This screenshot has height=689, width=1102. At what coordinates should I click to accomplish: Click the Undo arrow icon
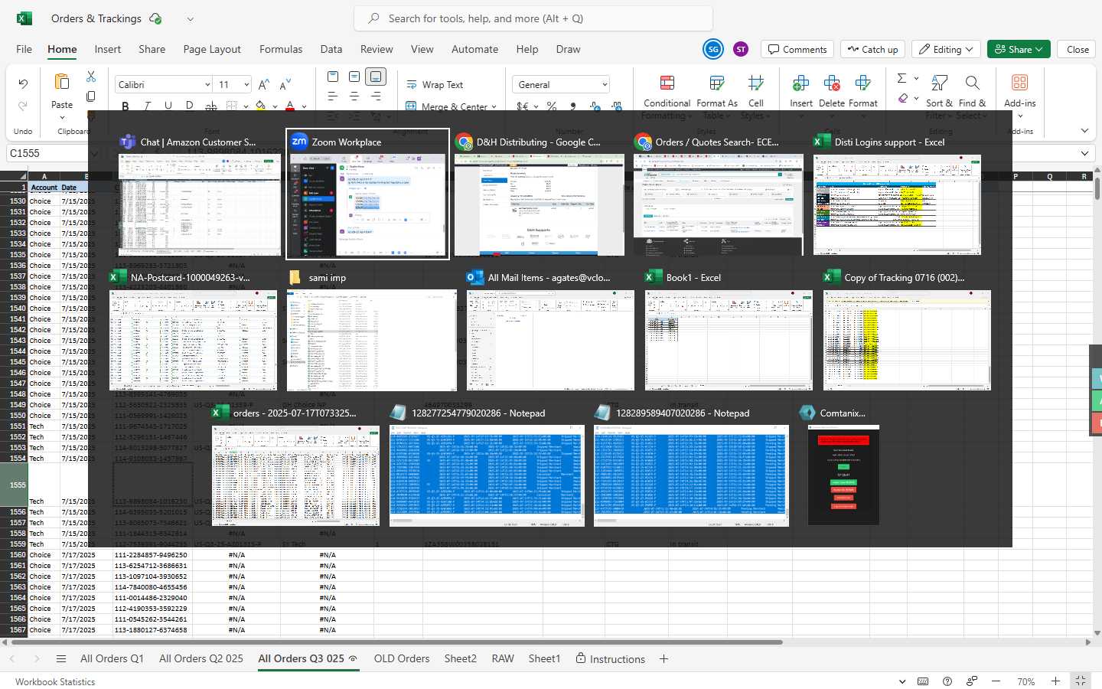point(23,83)
